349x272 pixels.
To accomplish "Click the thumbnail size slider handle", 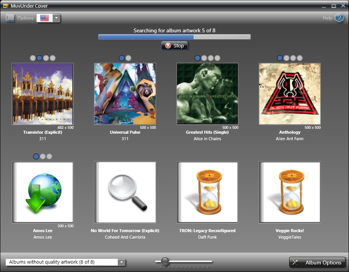I will point(165,261).
